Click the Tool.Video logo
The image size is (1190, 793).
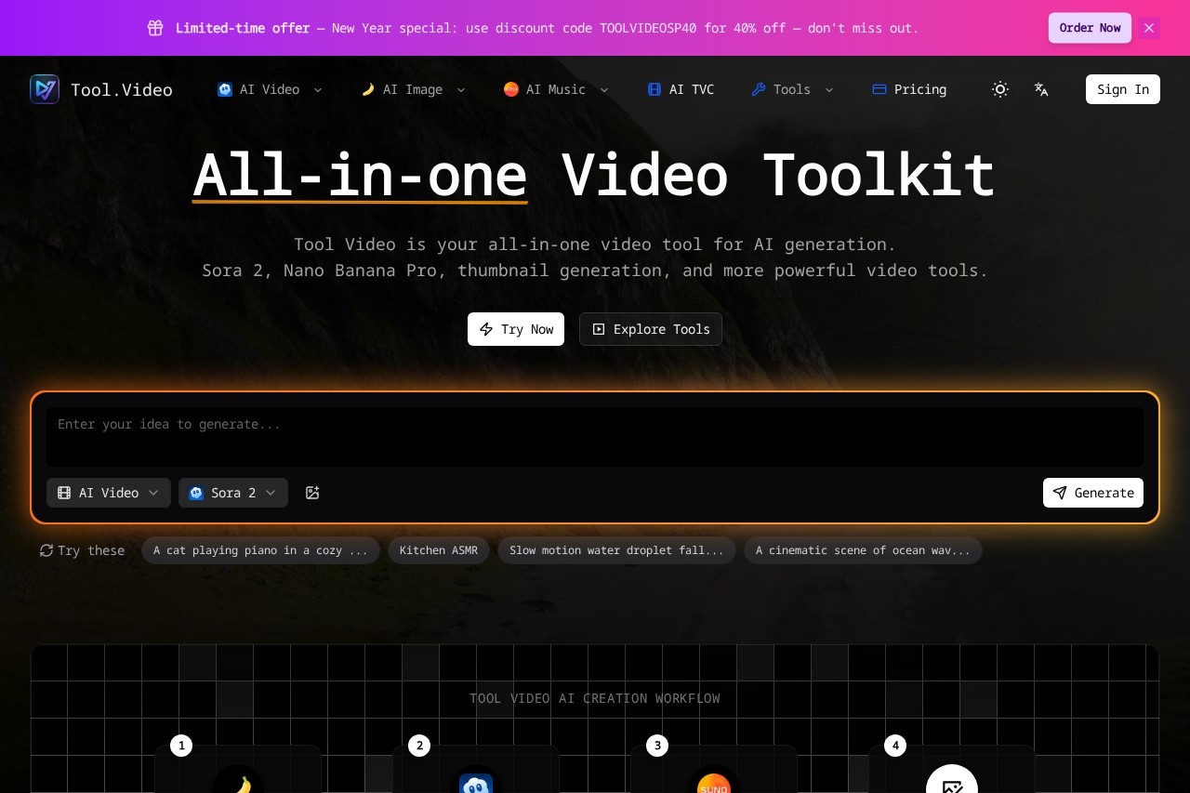tap(100, 89)
